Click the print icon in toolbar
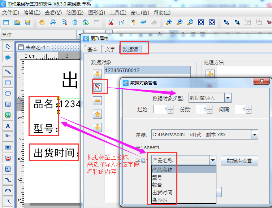 (x=53, y=22)
